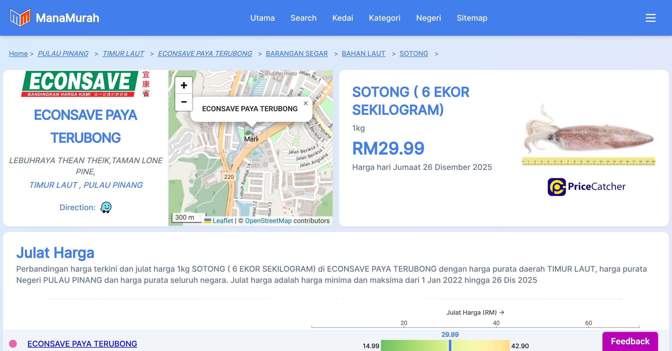Click the PriceCatcher logo
Screen dimensions: 672x351
coord(586,187)
